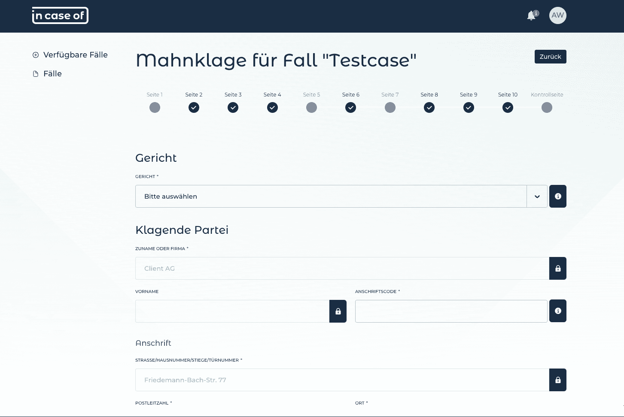Click the POSTLEITZAHL label
The height and width of the screenshot is (417, 624).
click(x=153, y=403)
